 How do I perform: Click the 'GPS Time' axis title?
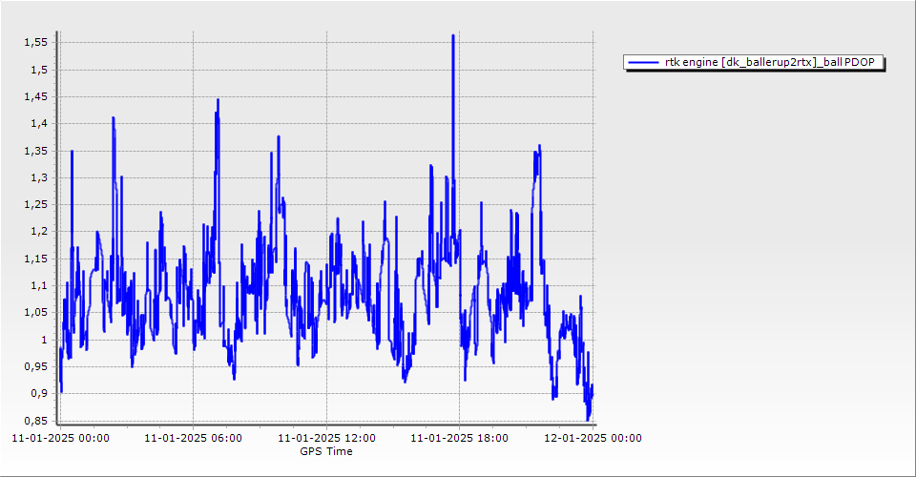tap(326, 451)
